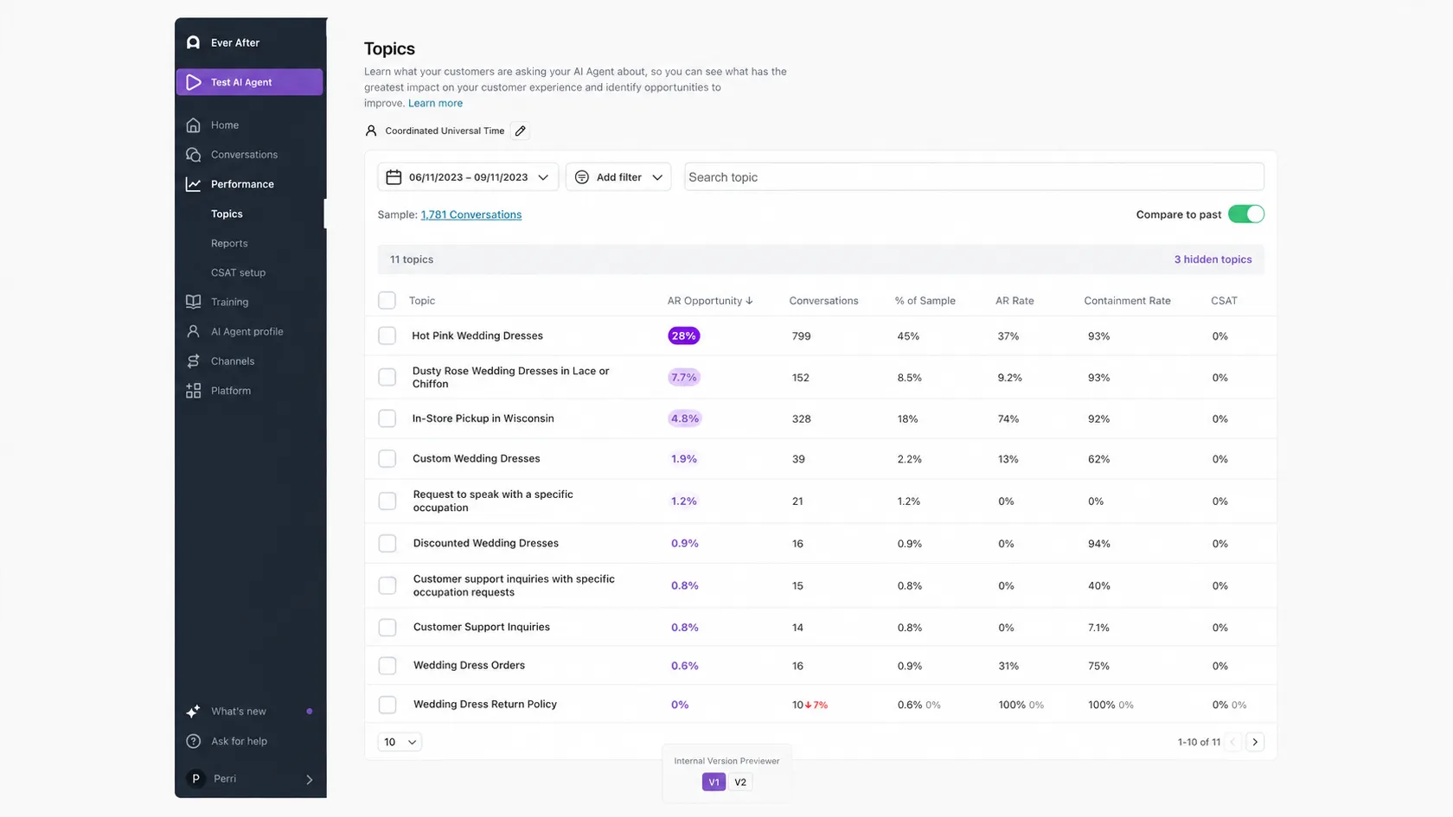
Task: Expand Perri account menu chevron
Action: pyautogui.click(x=310, y=779)
